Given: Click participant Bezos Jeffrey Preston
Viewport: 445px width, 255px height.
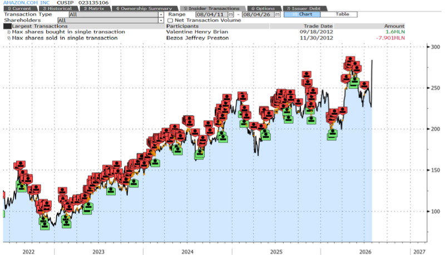Looking at the screenshot, I should [x=197, y=38].
